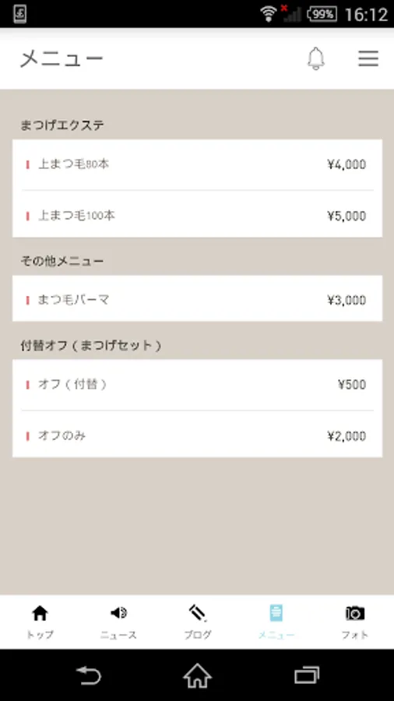Choose まつ毛パーマ item
Screen dimensions: 394x701
(197, 300)
